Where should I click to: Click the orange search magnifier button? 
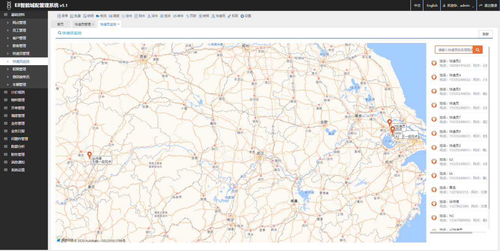tap(478, 50)
